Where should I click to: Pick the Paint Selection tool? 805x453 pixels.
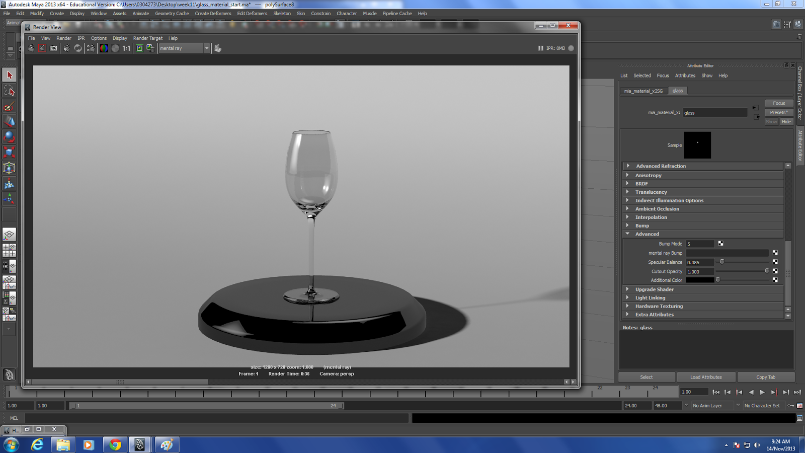point(9,106)
